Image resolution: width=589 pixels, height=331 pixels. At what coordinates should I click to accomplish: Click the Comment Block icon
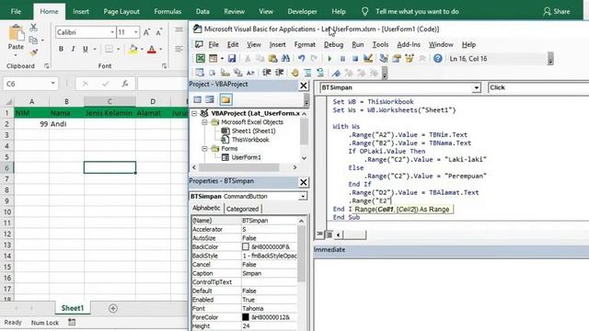pos(307,73)
